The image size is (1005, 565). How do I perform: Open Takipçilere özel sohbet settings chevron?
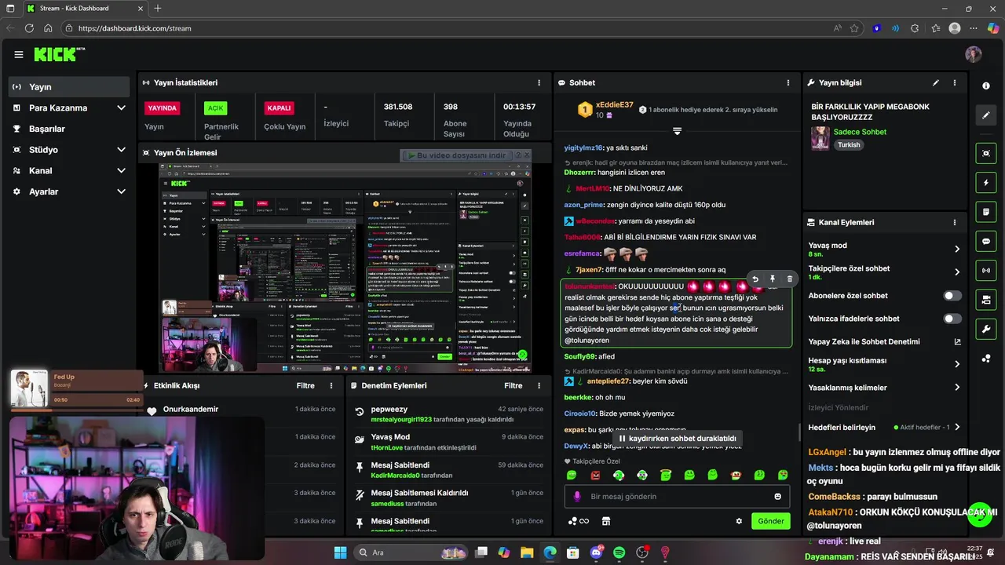957,272
